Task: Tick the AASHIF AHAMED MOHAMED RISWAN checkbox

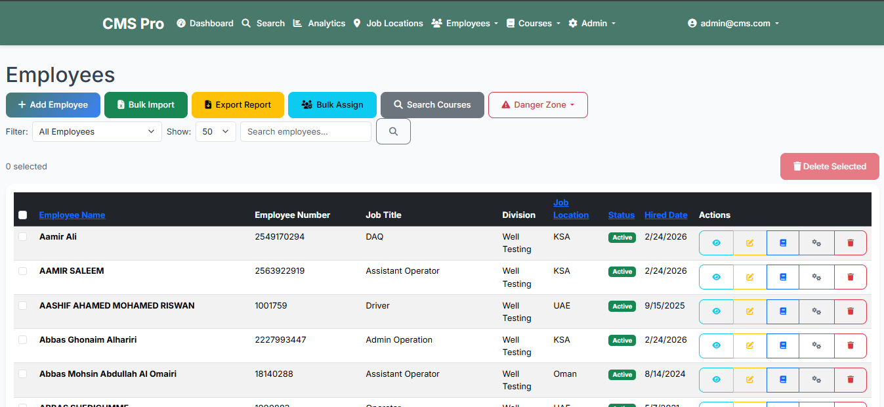Action: (23, 305)
